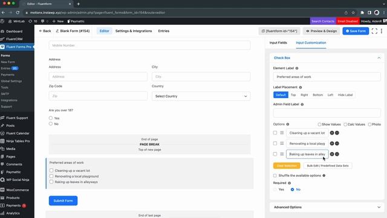
Task: Click the Admin Field Label input
Action: [327, 113]
